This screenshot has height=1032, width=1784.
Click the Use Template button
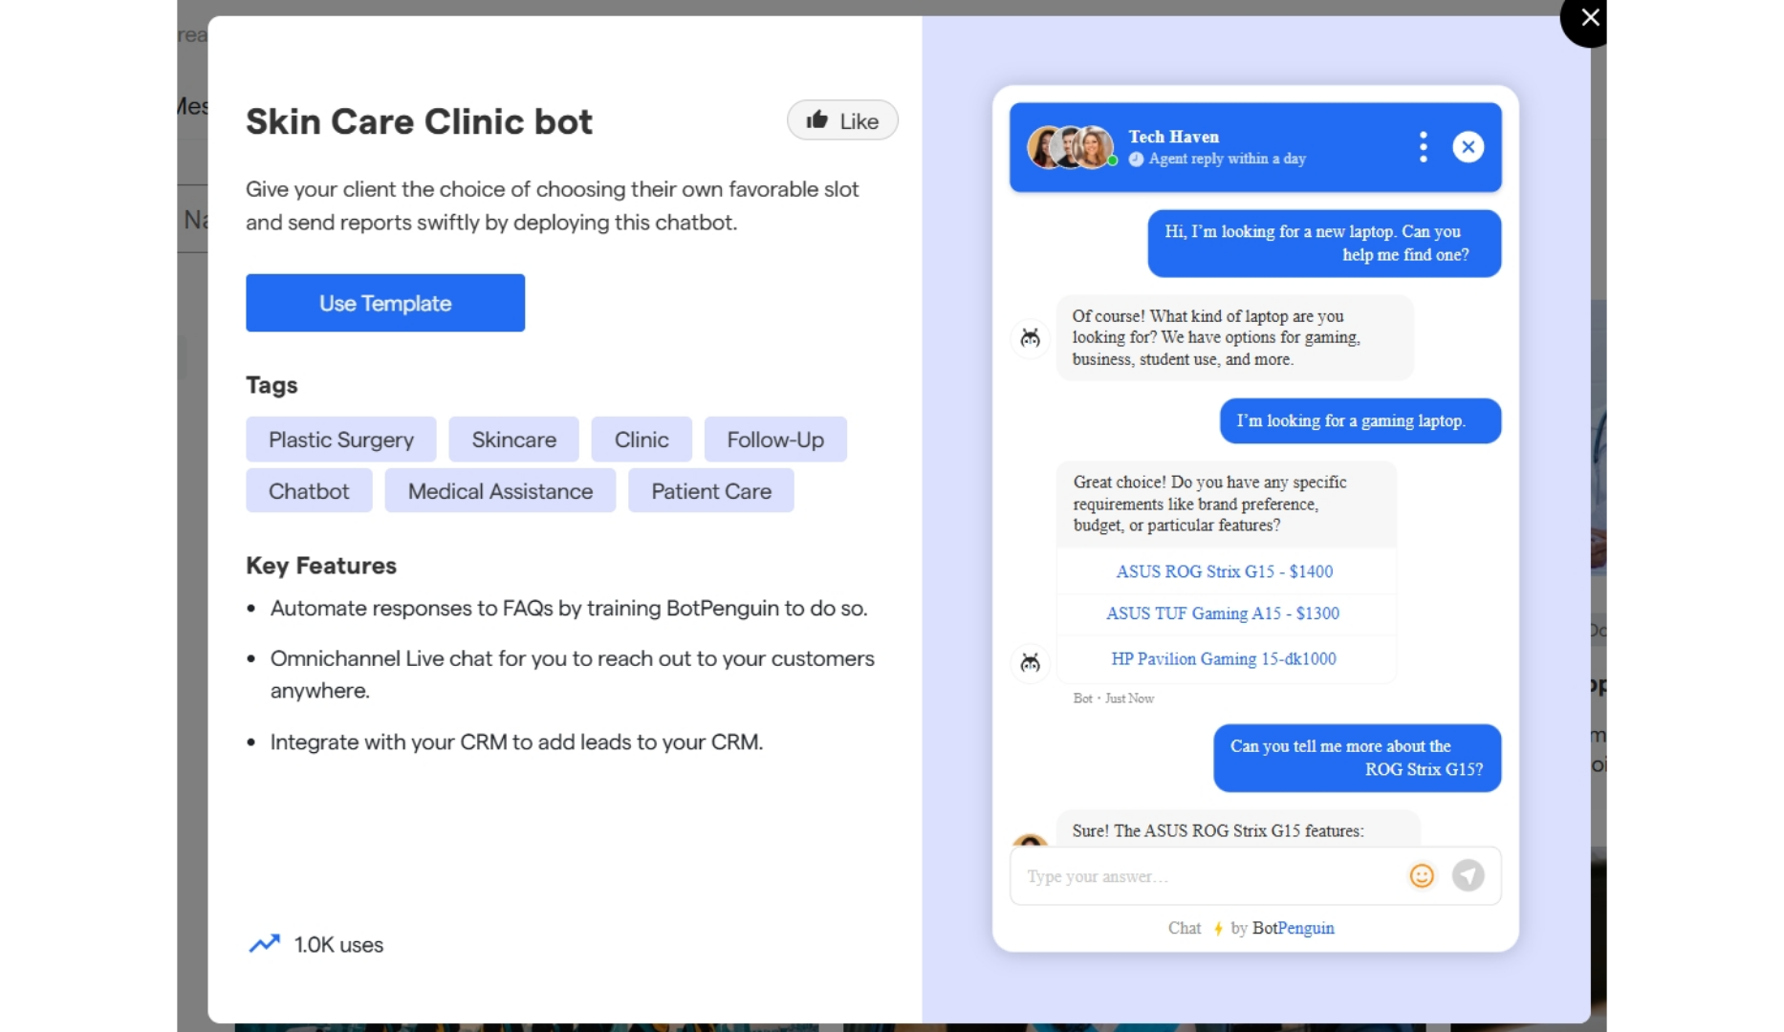pyautogui.click(x=385, y=303)
